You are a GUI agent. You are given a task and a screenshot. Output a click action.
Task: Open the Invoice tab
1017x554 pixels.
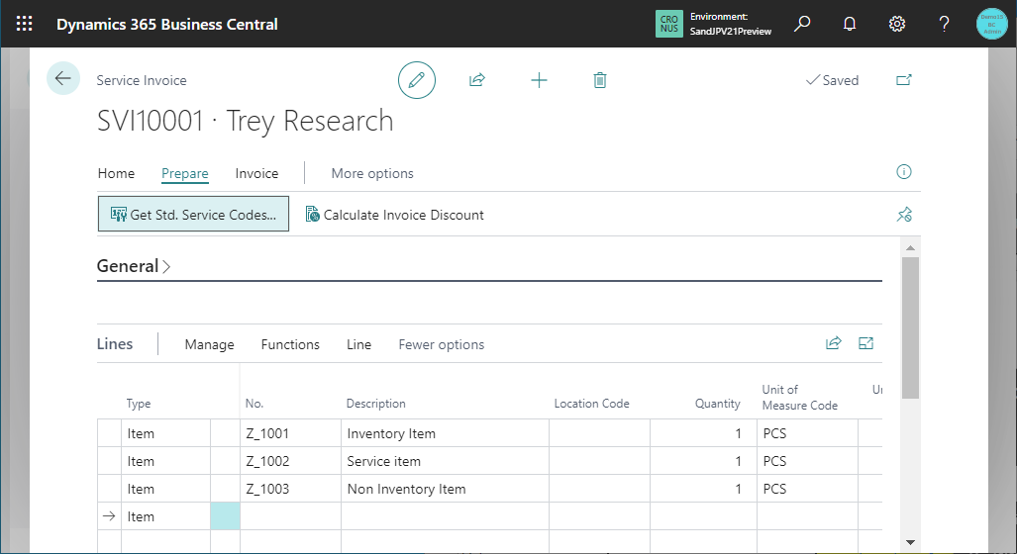coord(256,173)
